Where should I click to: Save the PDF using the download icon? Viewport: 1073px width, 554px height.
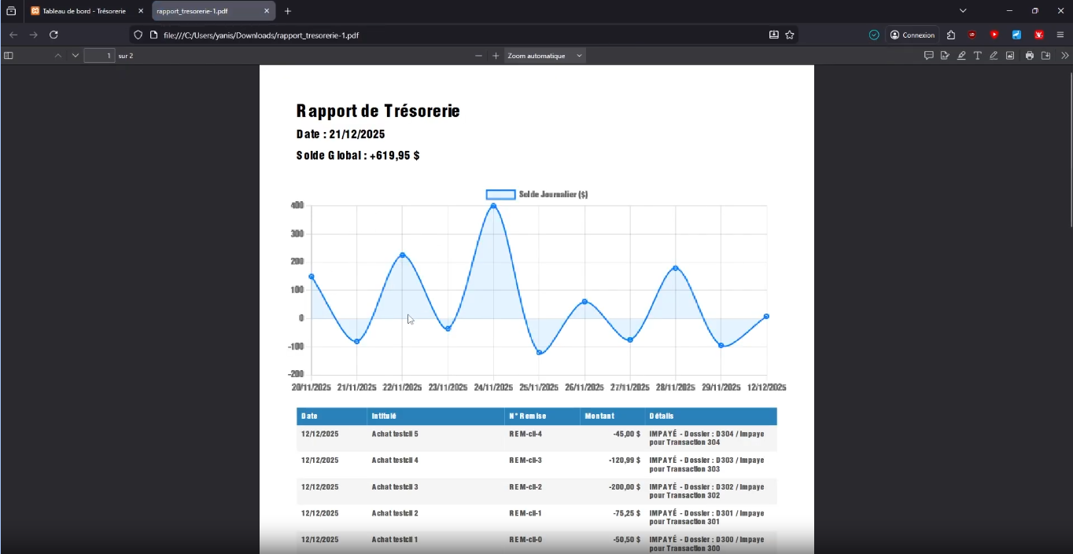(x=1045, y=56)
